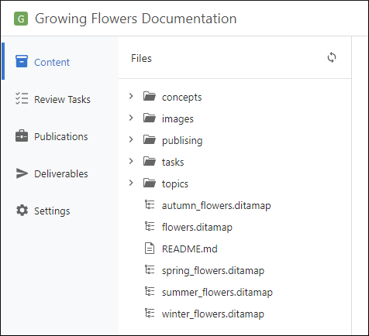369x336 pixels.
Task: Open the Growing Flowers Documentation title
Action: point(136,19)
